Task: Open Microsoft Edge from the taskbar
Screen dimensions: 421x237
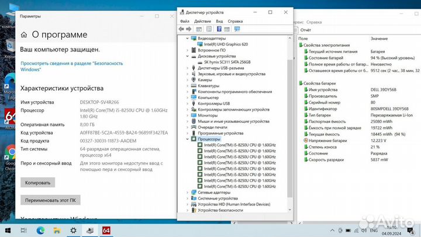Action: coord(40,231)
